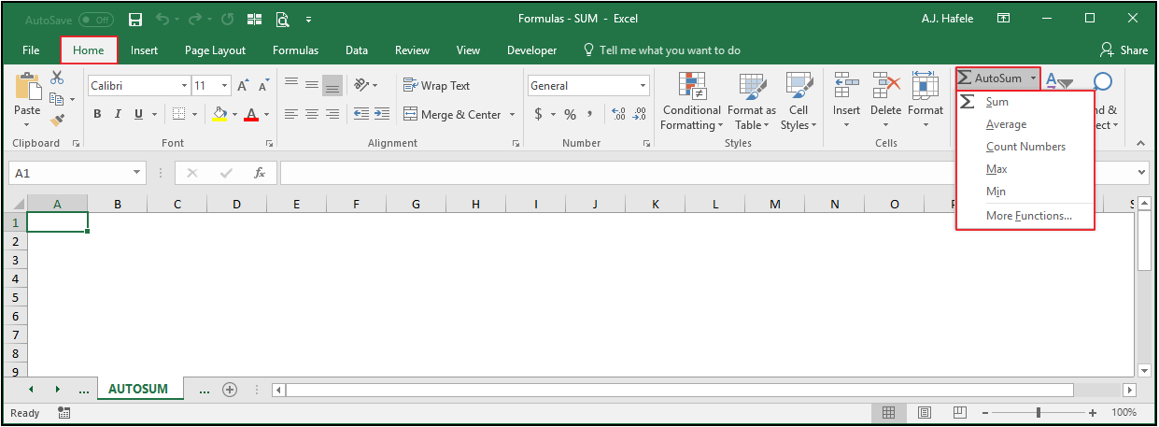The height and width of the screenshot is (427, 1159).
Task: Switch to Page Layout view in status bar
Action: [x=924, y=412]
